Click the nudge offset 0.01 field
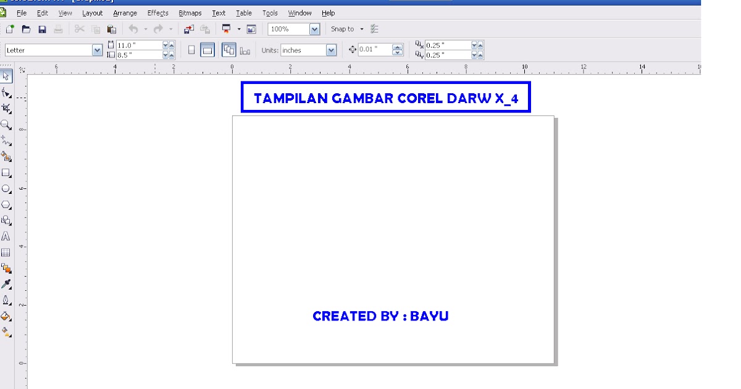The width and height of the screenshot is (741, 389). (375, 50)
